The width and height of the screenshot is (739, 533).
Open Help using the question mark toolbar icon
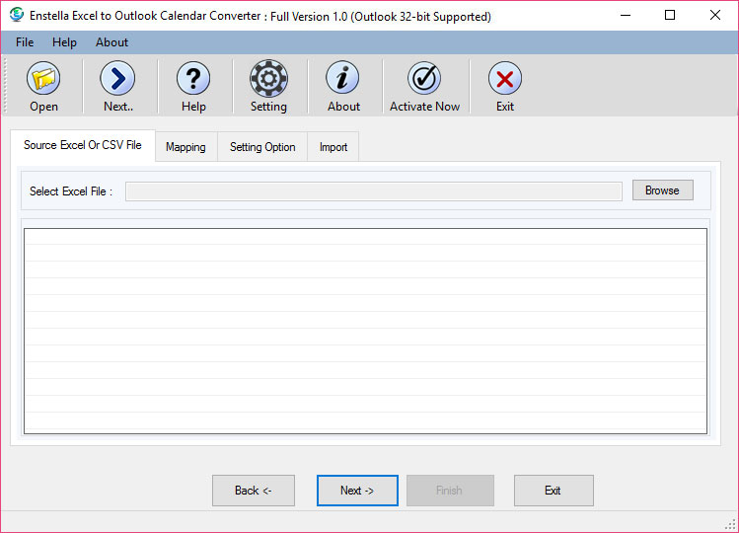click(193, 79)
